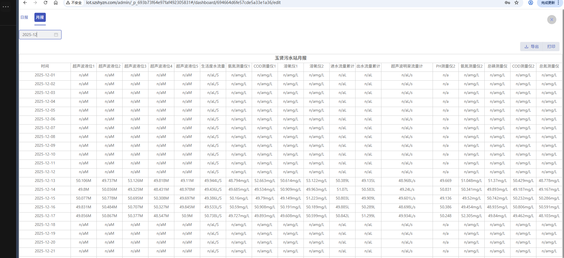
Task: Open the three-dot menu in left sidebar
Action: (x=6, y=7)
